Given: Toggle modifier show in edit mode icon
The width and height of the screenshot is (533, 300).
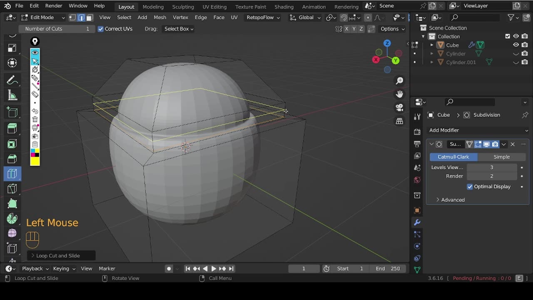Looking at the screenshot, I should pos(478,144).
